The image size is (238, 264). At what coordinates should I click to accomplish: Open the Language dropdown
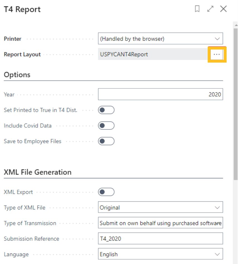point(160,254)
